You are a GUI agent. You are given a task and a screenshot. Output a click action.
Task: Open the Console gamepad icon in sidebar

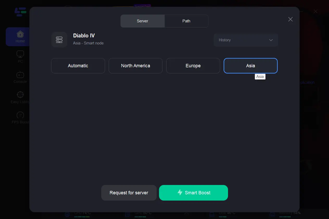pos(20,75)
